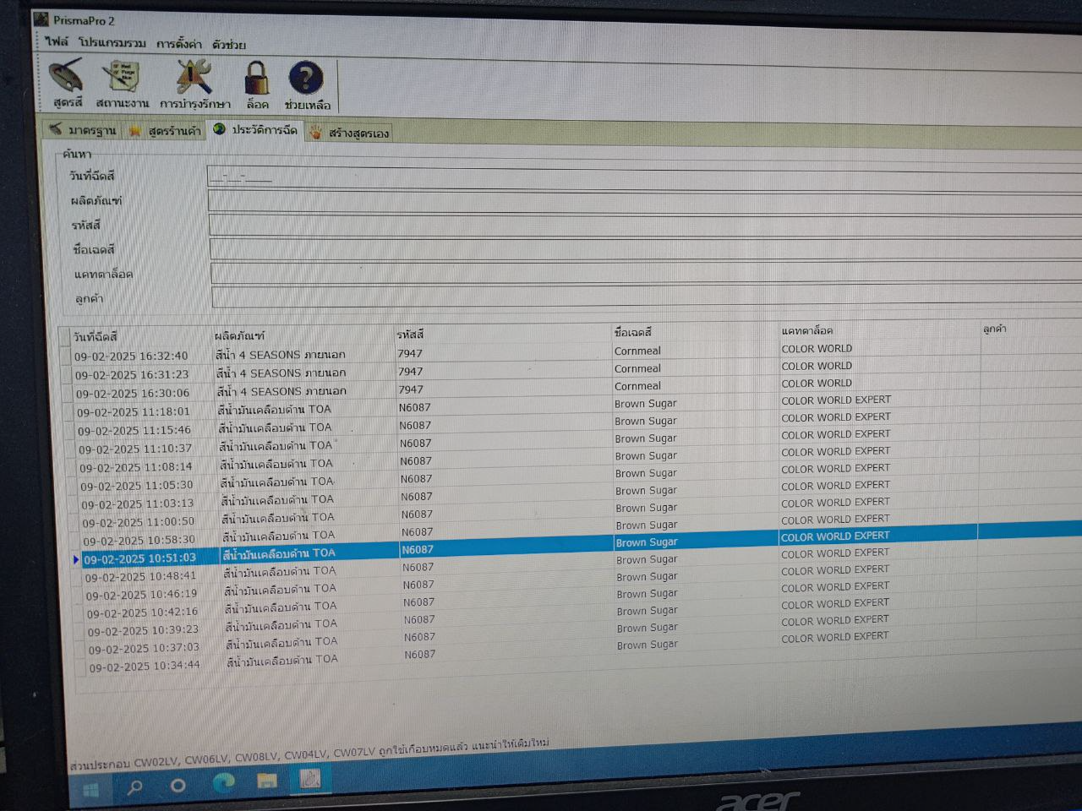Click the PrismaPro 2 title bar icon
This screenshot has width=1082, height=811.
[x=41, y=19]
